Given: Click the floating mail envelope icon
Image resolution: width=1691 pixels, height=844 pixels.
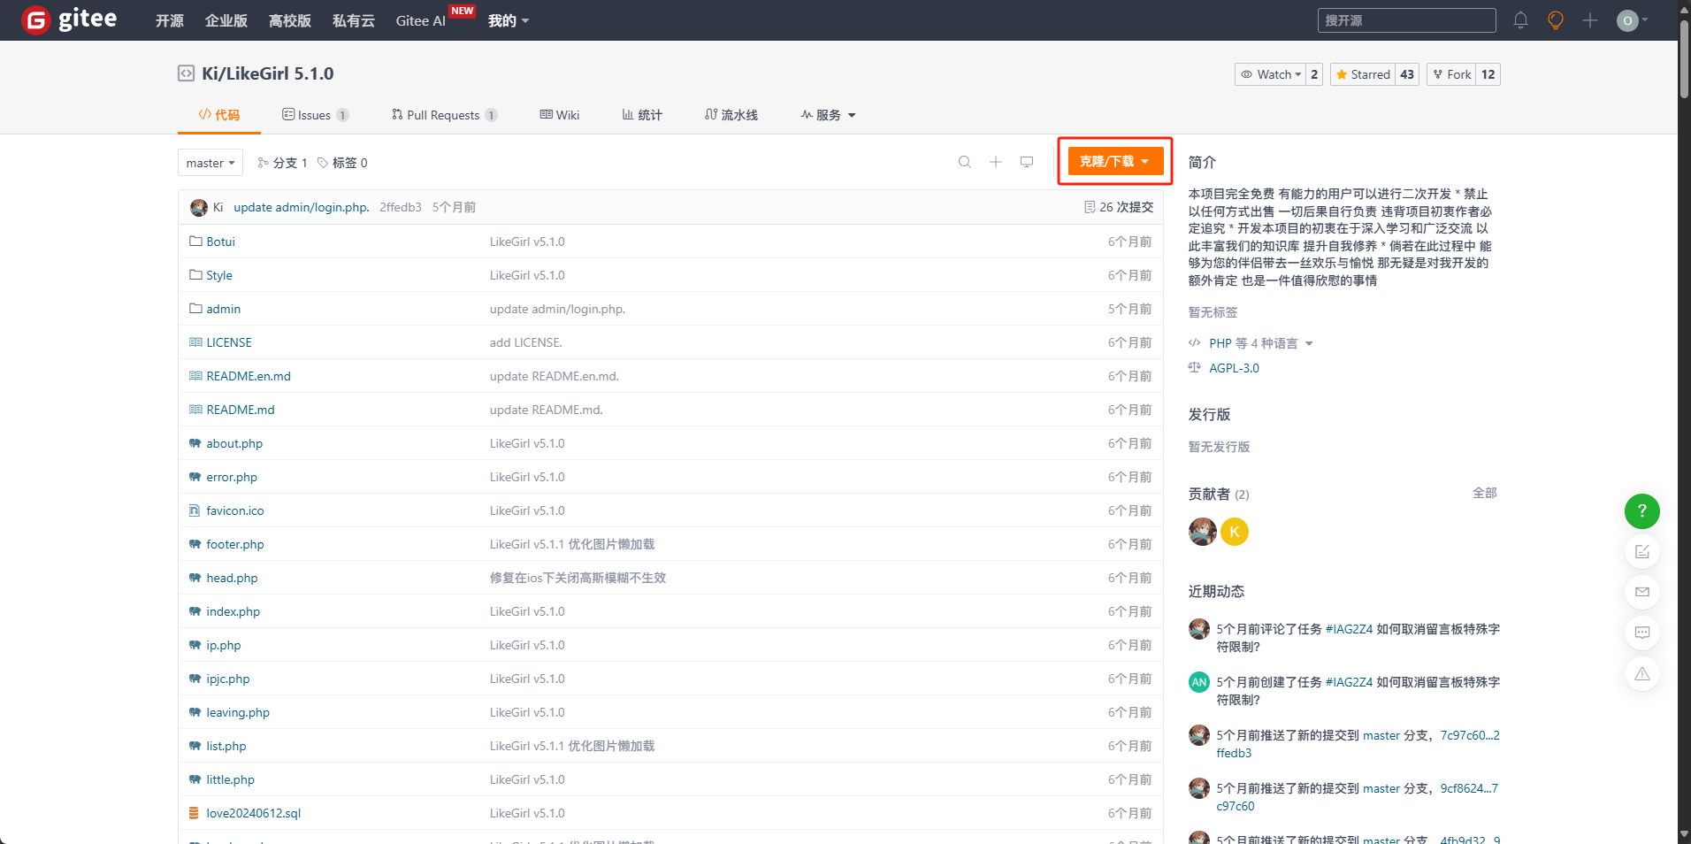Looking at the screenshot, I should [x=1641, y=592].
